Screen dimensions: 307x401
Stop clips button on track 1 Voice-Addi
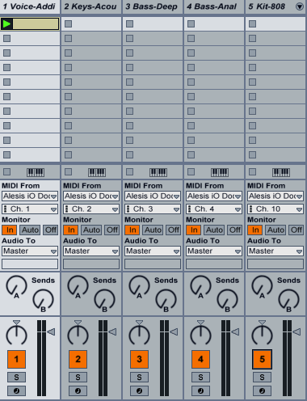(7, 171)
